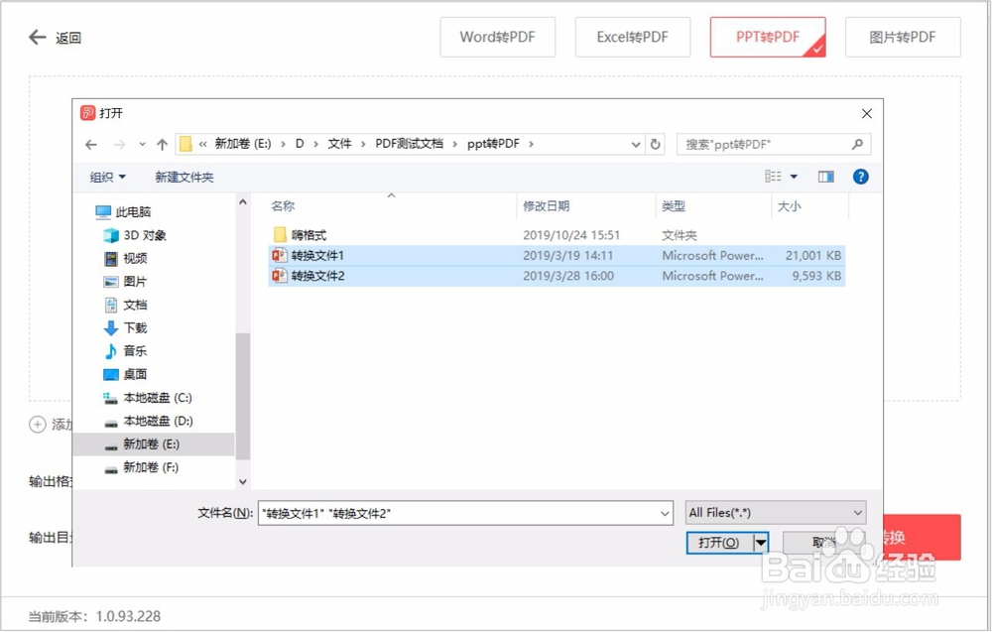Toggle the preview pane icon

[826, 176]
